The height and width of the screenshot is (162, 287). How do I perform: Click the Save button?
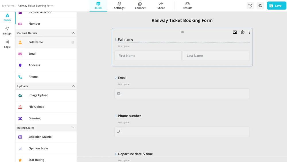276,6
